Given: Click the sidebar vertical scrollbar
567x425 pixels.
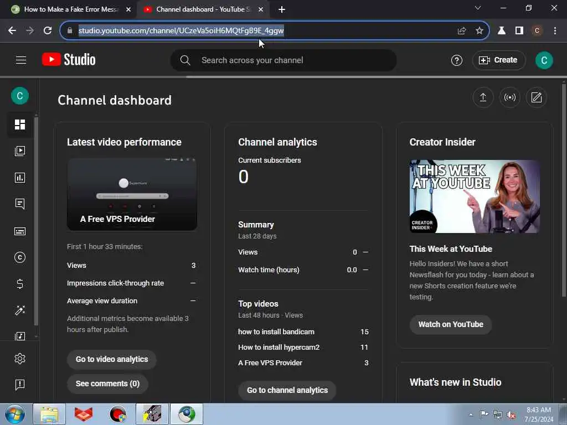Looking at the screenshot, I should (x=36, y=220).
